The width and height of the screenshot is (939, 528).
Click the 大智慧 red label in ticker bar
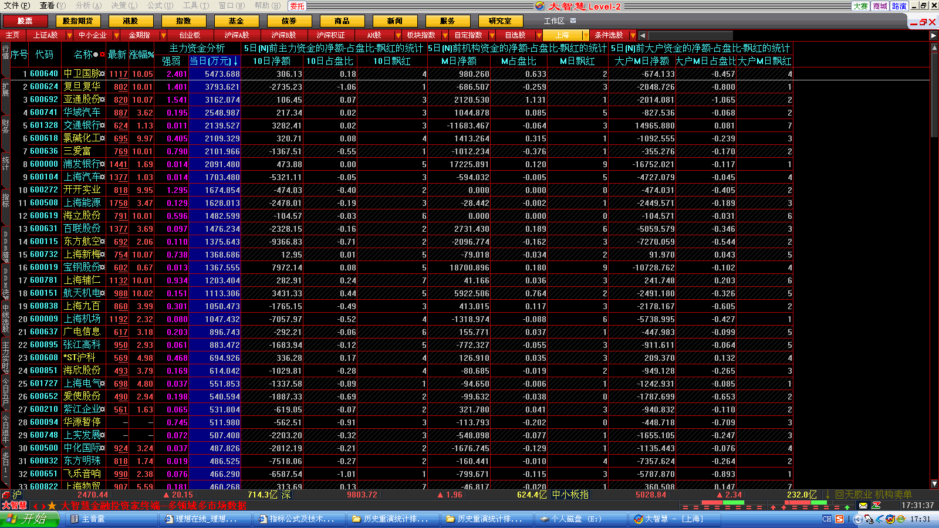click(x=15, y=506)
